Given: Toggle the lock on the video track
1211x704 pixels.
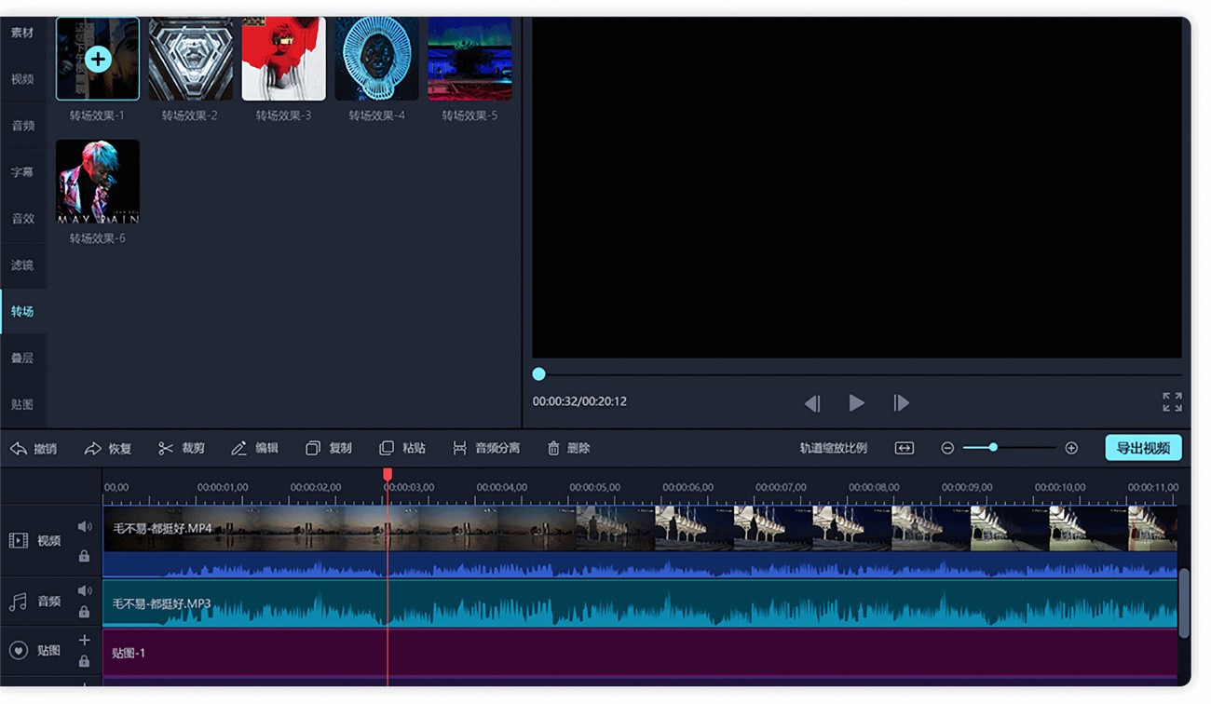Looking at the screenshot, I should point(85,556).
